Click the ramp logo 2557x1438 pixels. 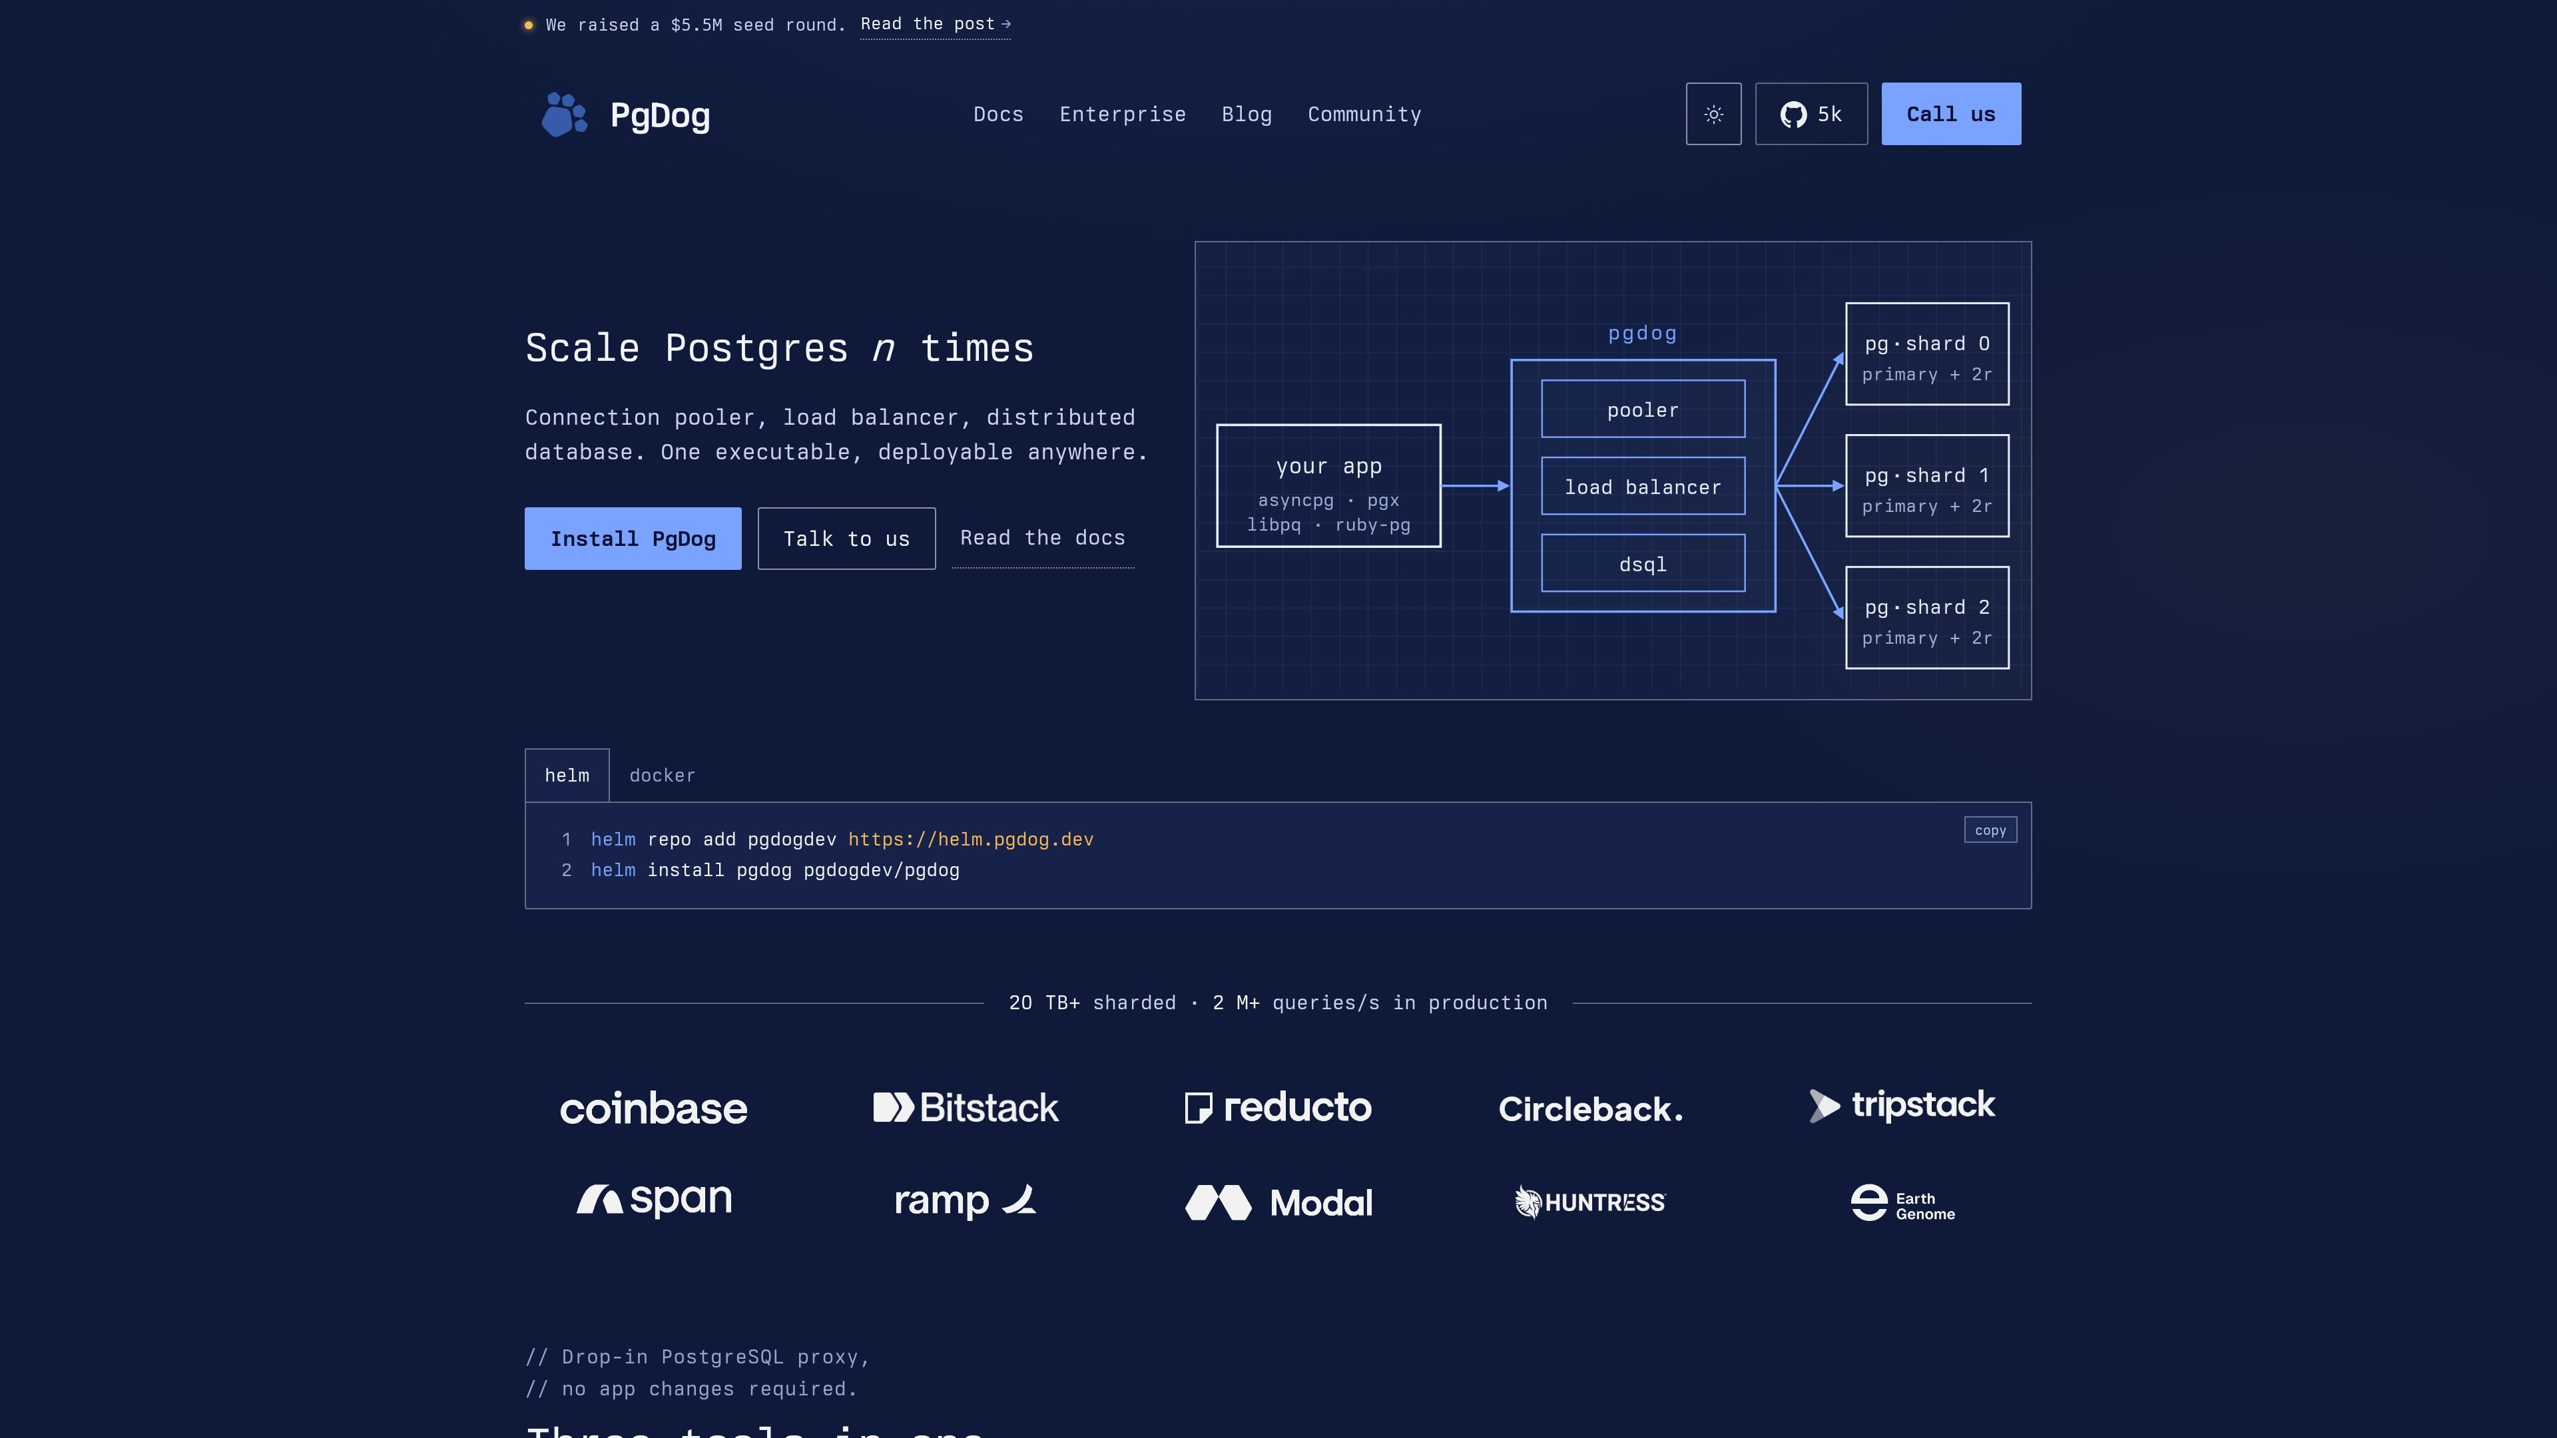[x=966, y=1201]
